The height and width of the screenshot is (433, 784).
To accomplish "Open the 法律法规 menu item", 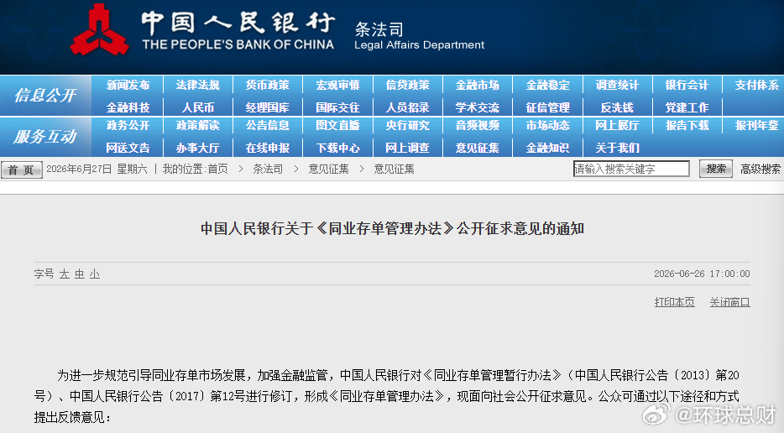I will click(198, 85).
